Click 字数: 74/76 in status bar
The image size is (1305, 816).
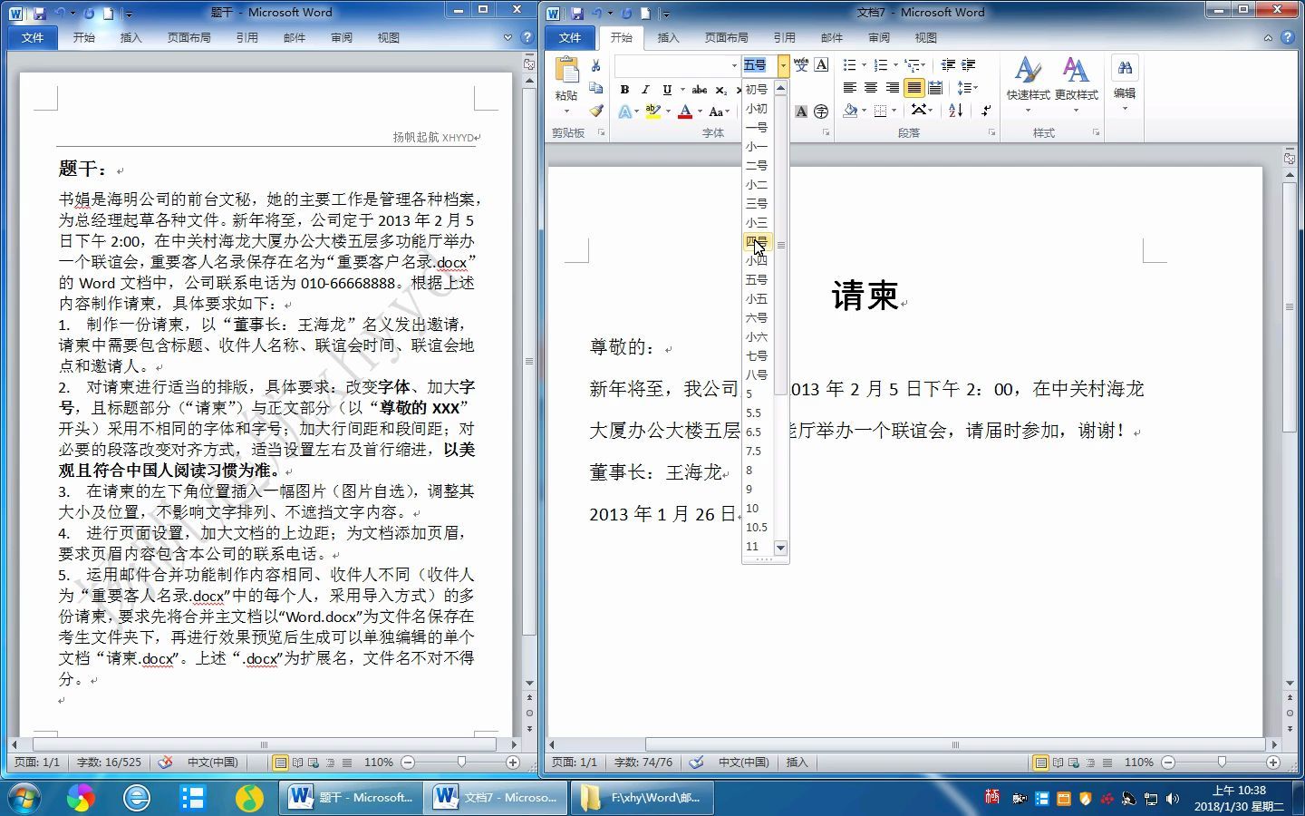[x=643, y=763]
